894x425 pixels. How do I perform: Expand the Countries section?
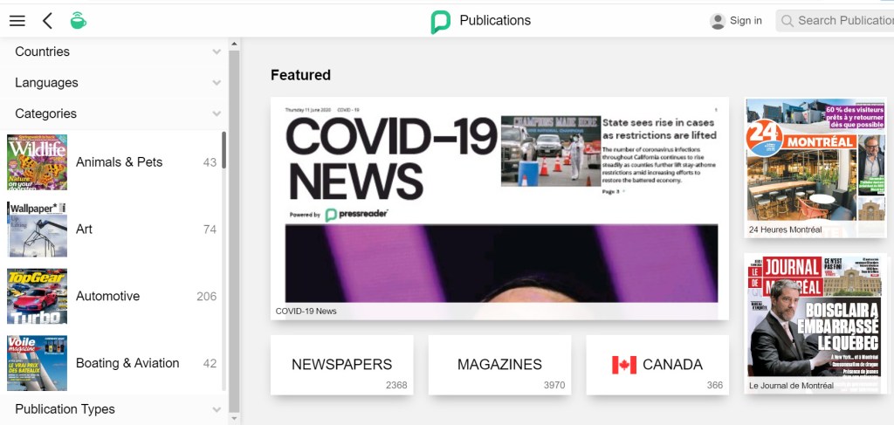(x=114, y=51)
